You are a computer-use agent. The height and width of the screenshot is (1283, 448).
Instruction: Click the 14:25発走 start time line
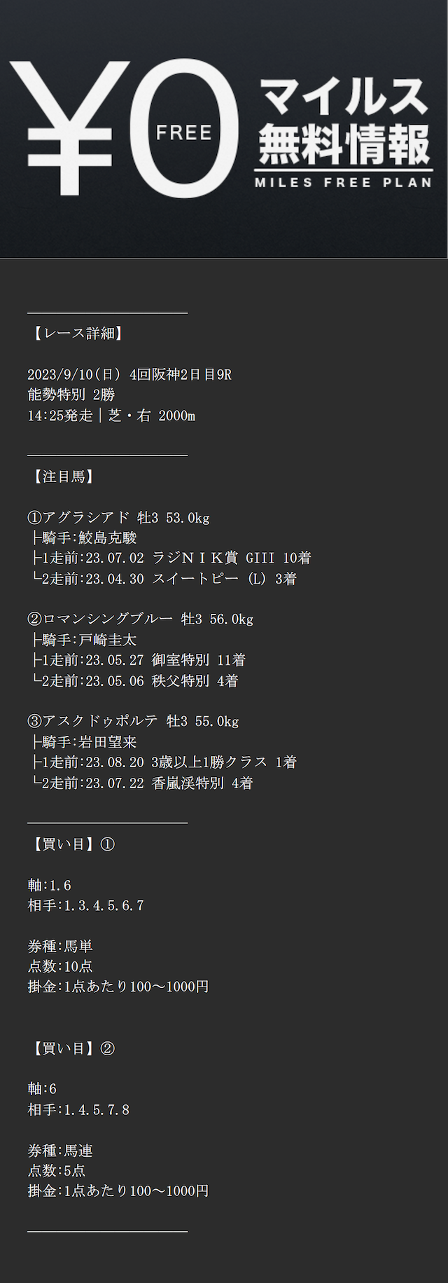111,416
